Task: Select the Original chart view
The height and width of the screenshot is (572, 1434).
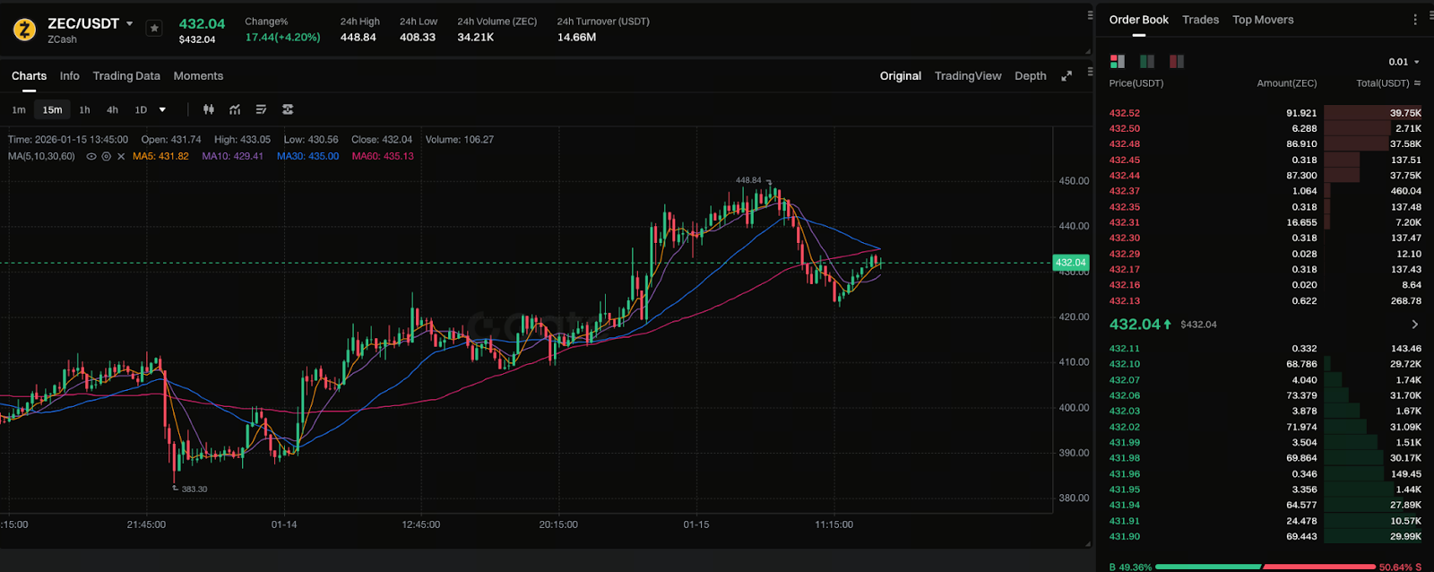Action: click(900, 76)
